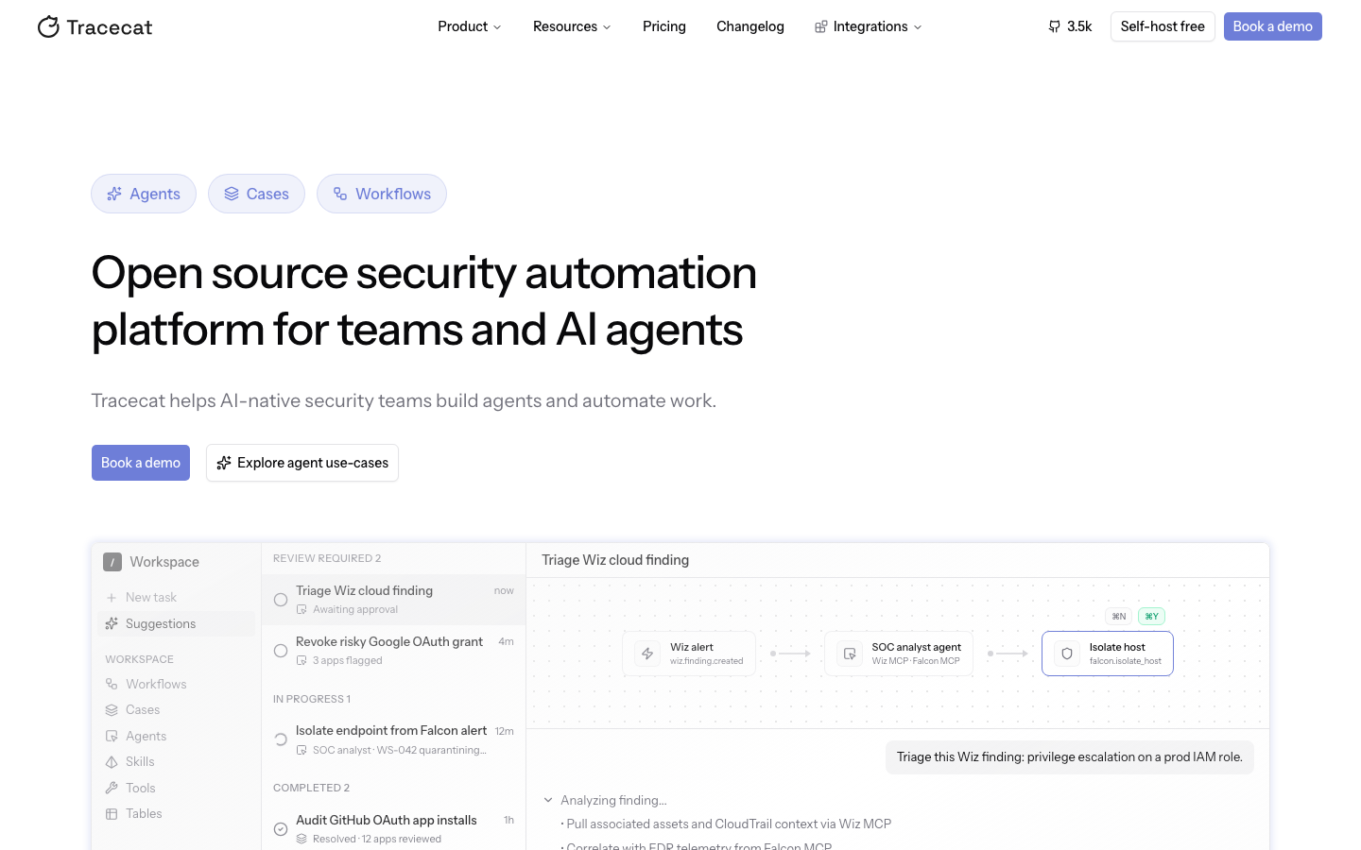Select the SOC analyst agent node icon

pyautogui.click(x=850, y=654)
